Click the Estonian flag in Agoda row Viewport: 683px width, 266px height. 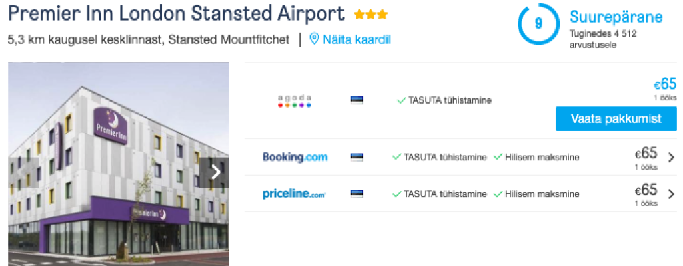click(x=357, y=101)
